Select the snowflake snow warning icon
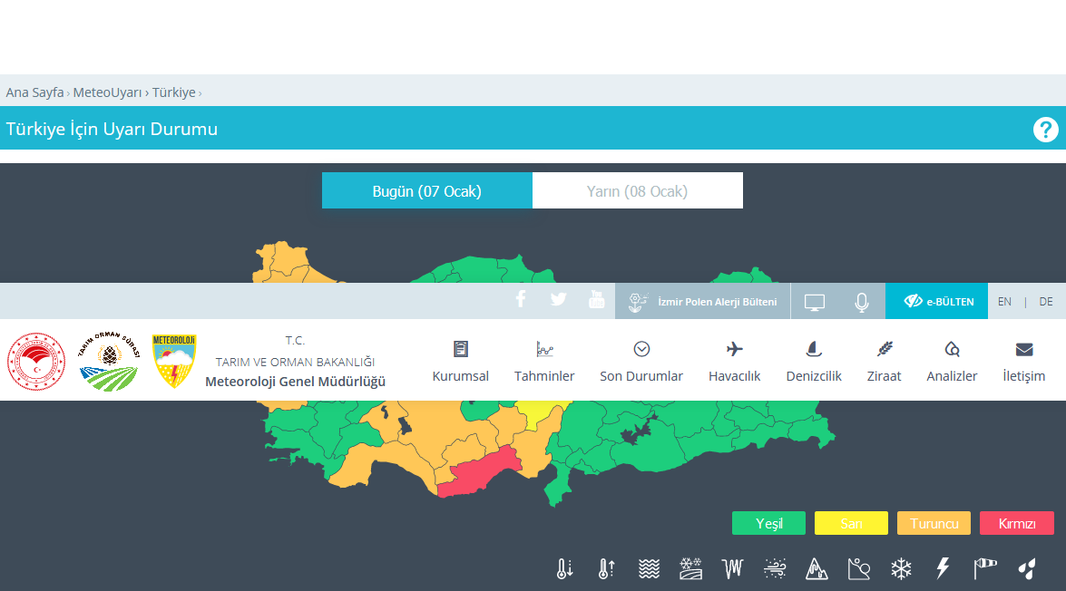The width and height of the screenshot is (1066, 591). pyautogui.click(x=901, y=568)
